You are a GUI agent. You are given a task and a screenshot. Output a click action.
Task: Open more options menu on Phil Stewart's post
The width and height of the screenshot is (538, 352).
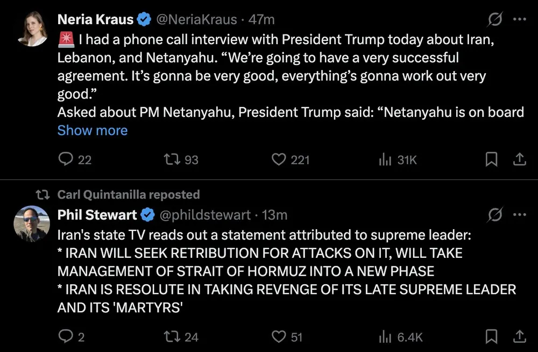coord(519,215)
